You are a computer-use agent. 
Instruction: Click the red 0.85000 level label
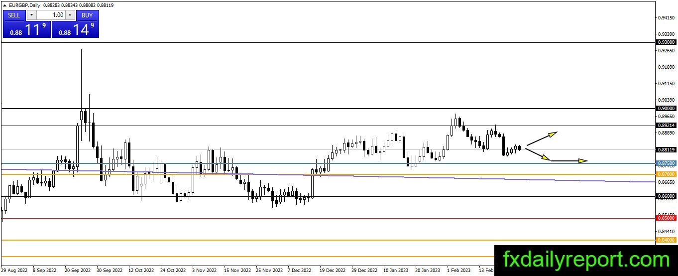666,218
